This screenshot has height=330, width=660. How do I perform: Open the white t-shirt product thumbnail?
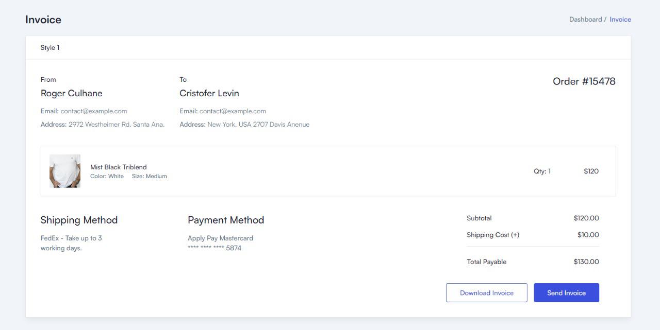(65, 171)
